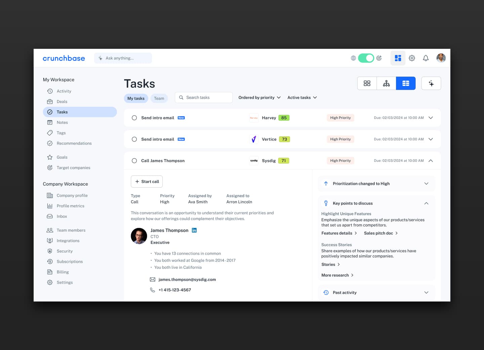Image resolution: width=484 pixels, height=350 pixels.
Task: Open Profile metrics in the sidebar
Action: (80, 206)
